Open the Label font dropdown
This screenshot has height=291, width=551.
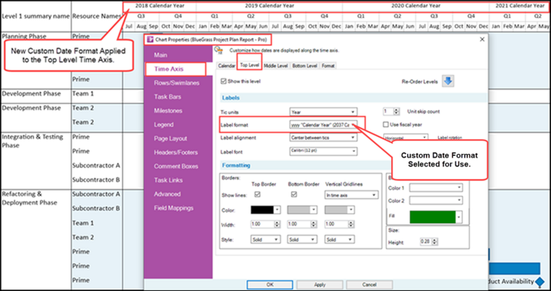[323, 151]
